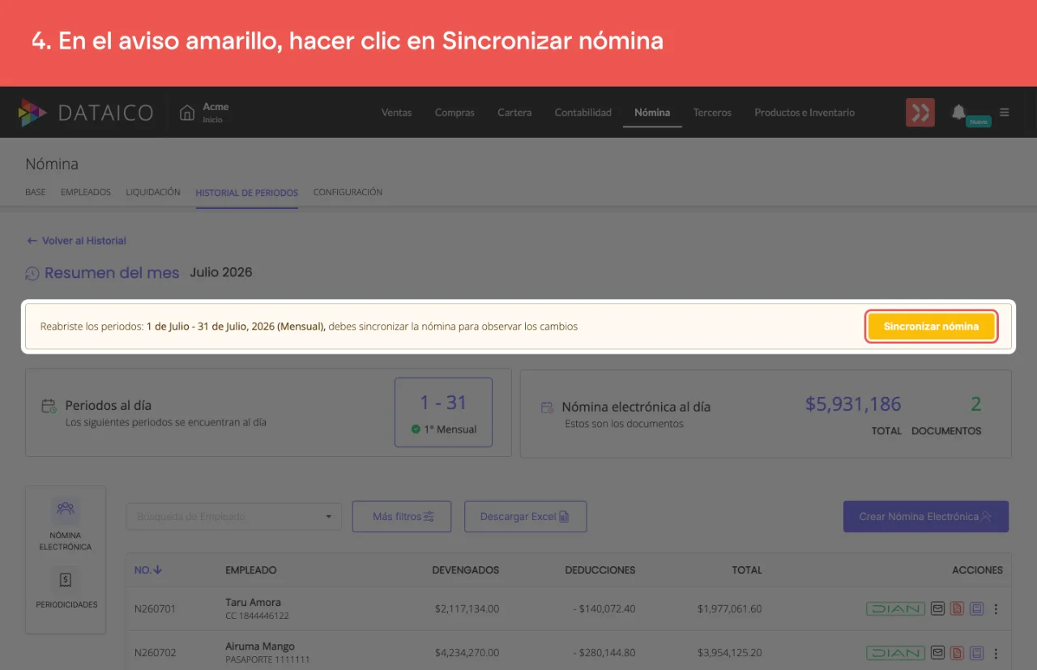
Task: Open the red double-chevron quick access icon
Action: pyautogui.click(x=920, y=113)
